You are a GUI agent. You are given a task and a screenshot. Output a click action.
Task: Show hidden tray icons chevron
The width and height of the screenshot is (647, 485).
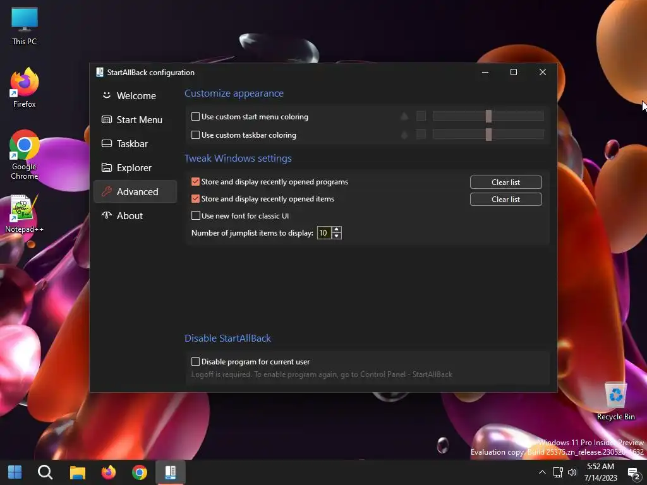(542, 472)
